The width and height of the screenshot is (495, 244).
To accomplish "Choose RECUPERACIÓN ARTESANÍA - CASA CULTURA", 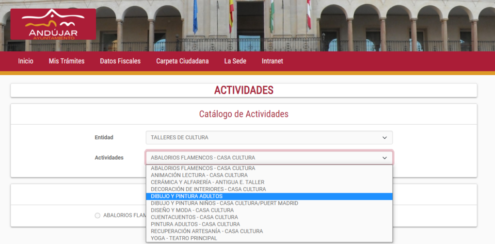I will 269,231.
